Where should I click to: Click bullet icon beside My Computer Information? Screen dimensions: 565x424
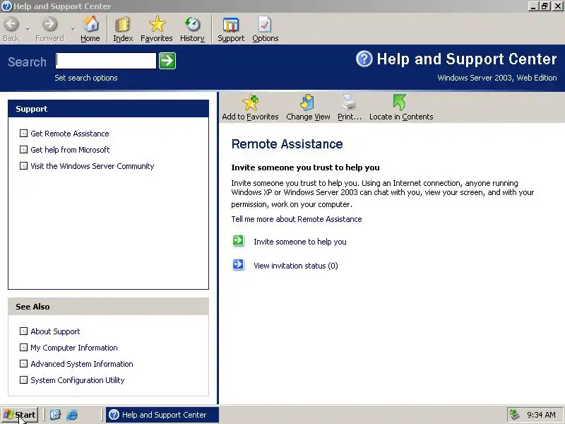coord(23,347)
